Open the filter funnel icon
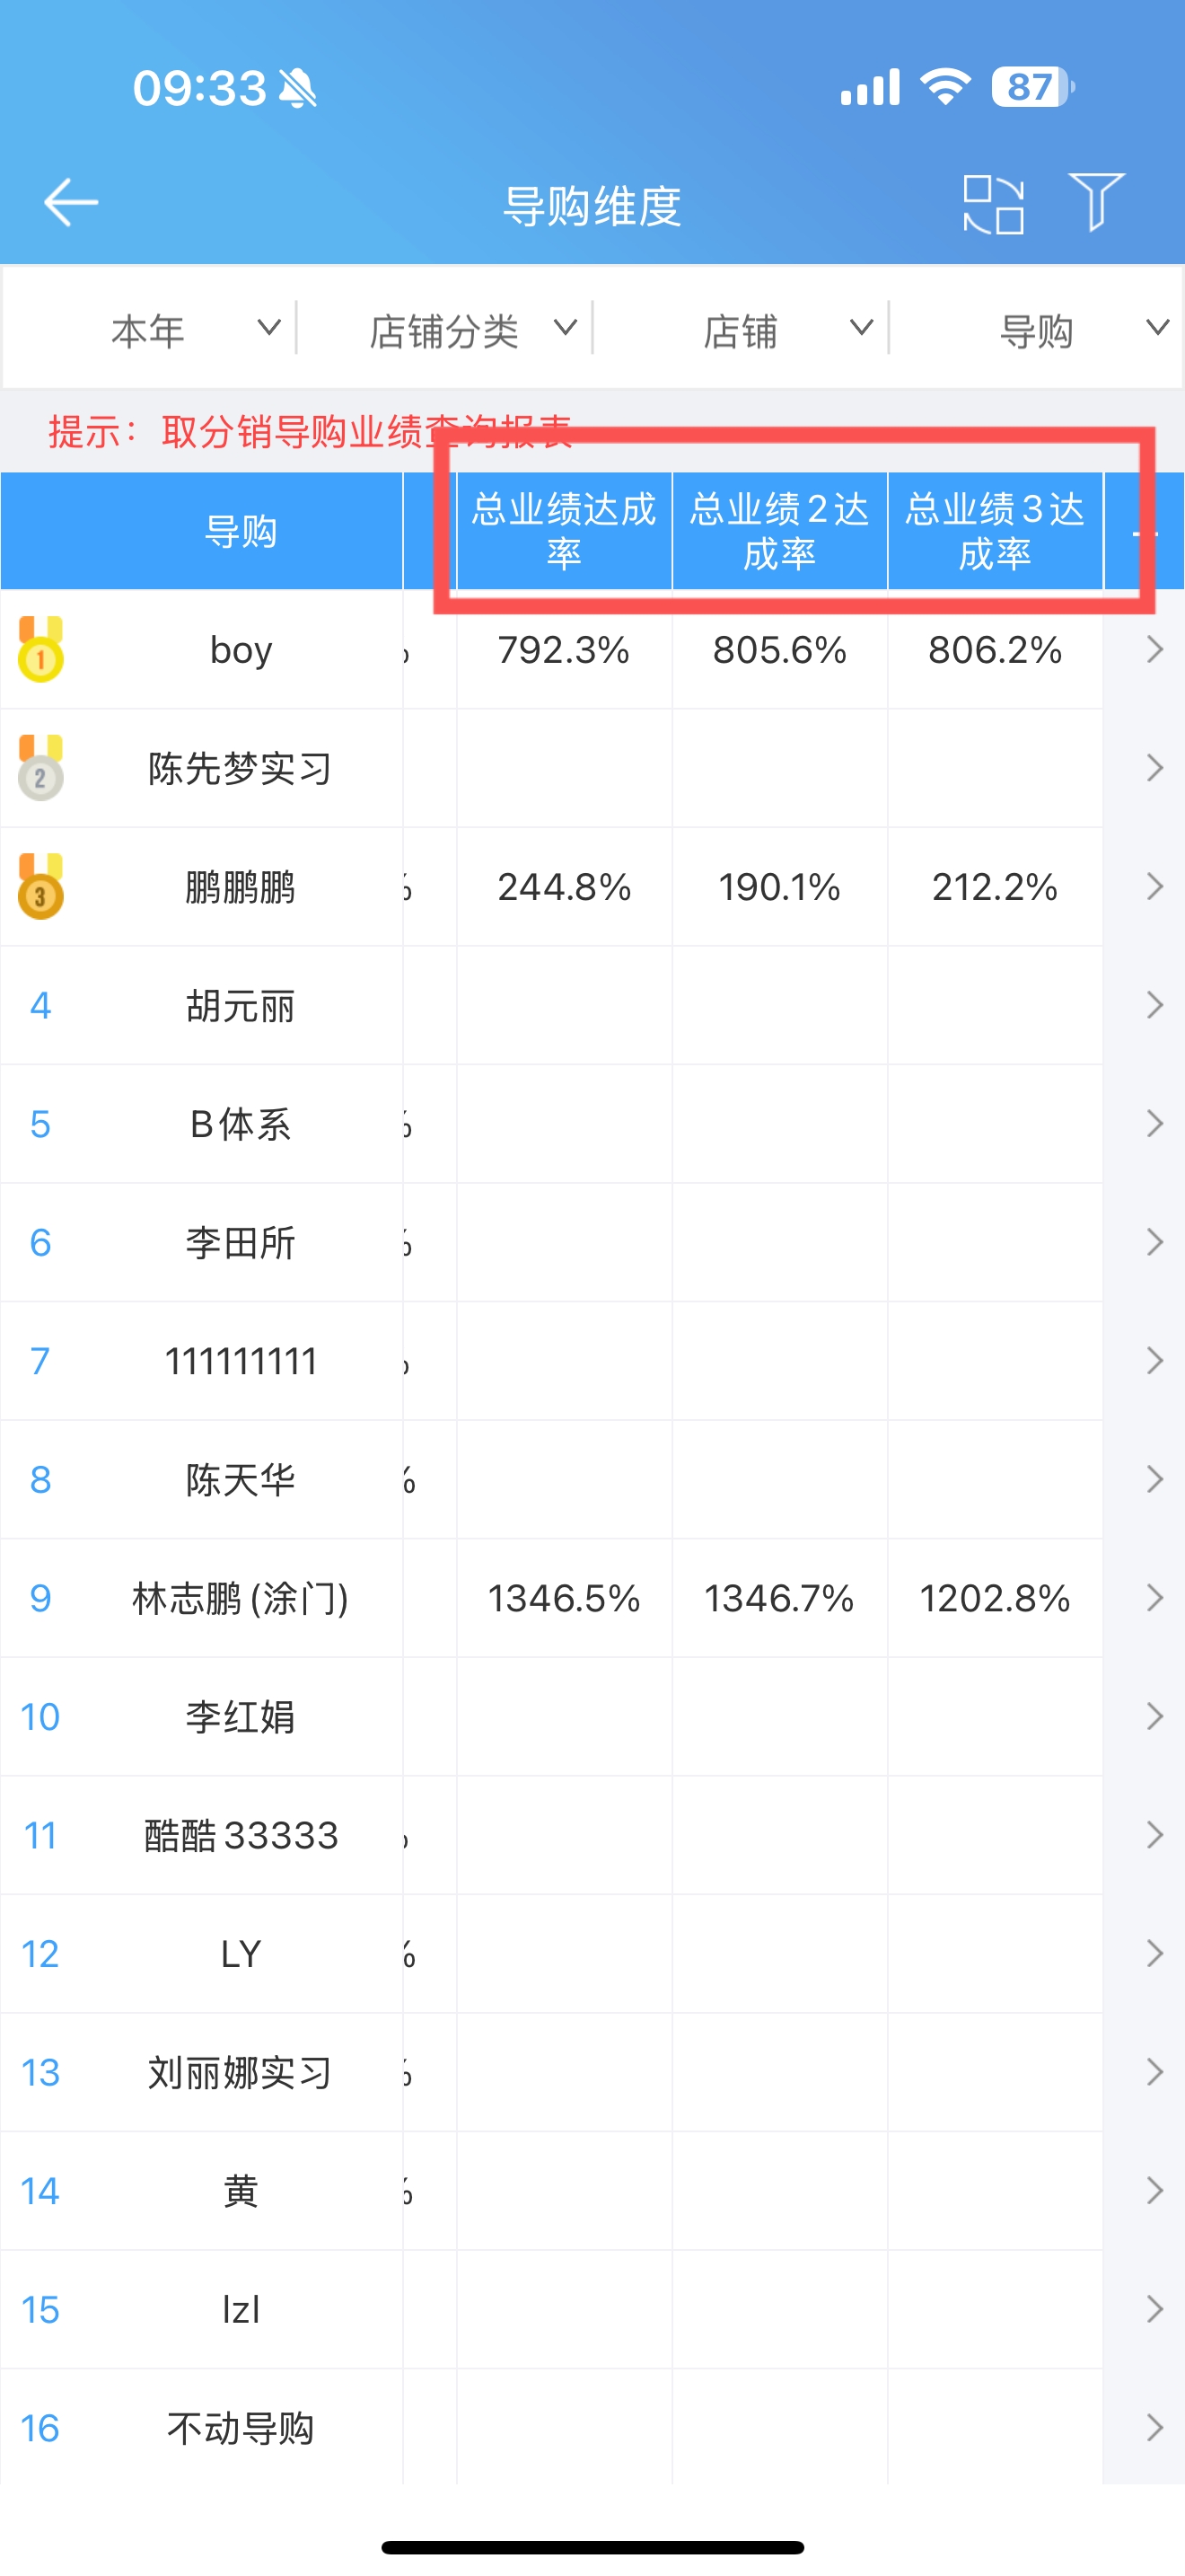1185x2576 pixels. (1096, 202)
